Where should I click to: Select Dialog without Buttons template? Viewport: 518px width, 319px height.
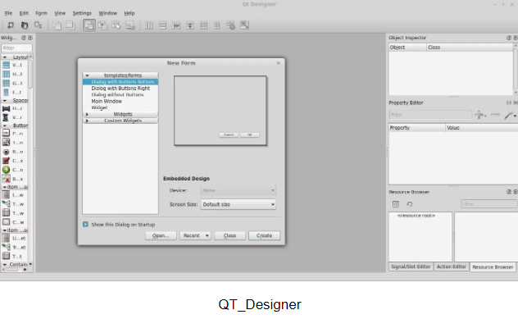coord(117,95)
